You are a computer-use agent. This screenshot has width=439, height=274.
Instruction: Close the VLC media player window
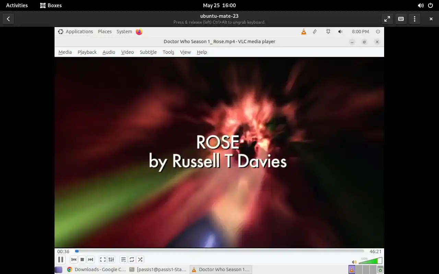377,42
